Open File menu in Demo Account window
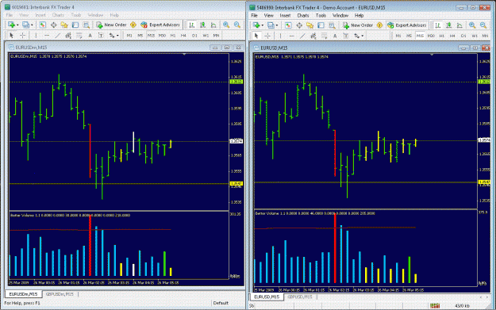Viewport: 496px width, 310px height. 254,16
